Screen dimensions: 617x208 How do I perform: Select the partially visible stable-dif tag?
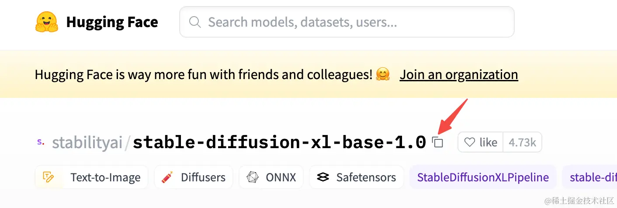pos(589,177)
